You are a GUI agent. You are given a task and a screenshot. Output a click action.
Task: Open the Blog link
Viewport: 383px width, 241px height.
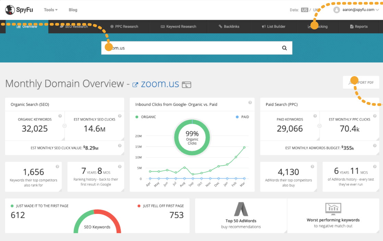tap(73, 10)
